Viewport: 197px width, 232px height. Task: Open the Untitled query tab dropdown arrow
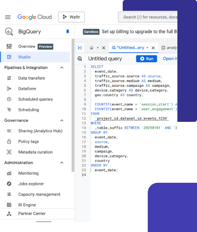pos(147,48)
